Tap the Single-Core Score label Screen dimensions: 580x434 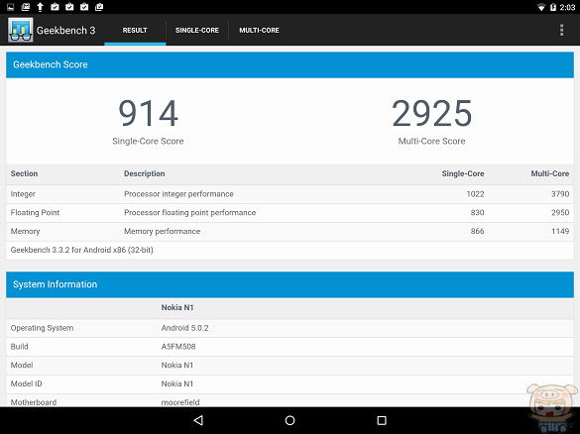click(148, 141)
